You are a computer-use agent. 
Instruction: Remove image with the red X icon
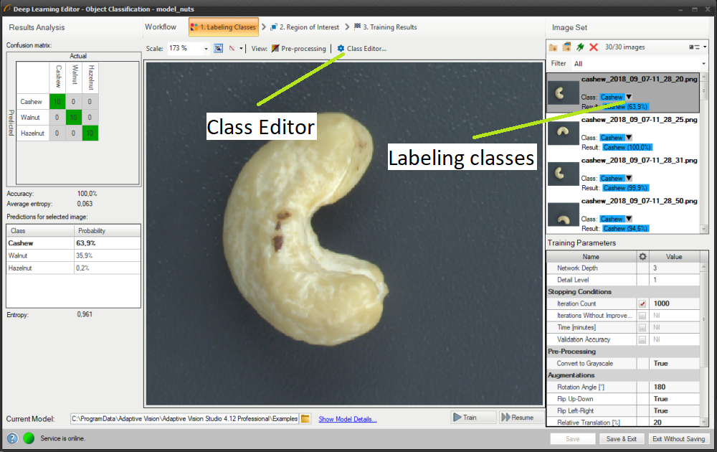594,47
